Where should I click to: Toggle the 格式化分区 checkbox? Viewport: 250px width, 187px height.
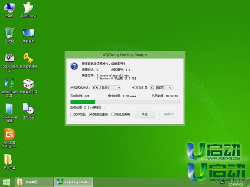(x=72, y=88)
